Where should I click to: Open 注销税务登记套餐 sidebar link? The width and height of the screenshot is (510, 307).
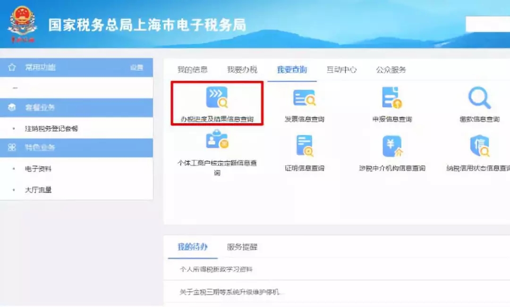pos(51,128)
